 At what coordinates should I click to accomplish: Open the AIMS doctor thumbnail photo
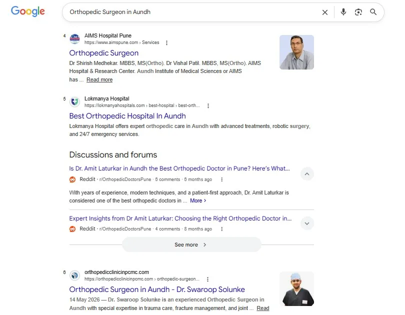click(296, 52)
